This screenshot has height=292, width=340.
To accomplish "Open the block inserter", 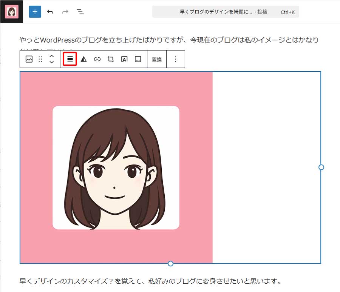I will click(x=35, y=12).
